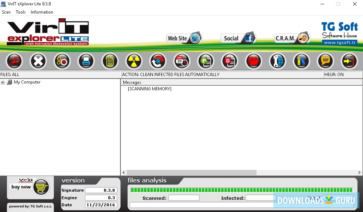363x212 pixels.
Task: Exit with the yellow arrow door icon
Action: (349, 61)
